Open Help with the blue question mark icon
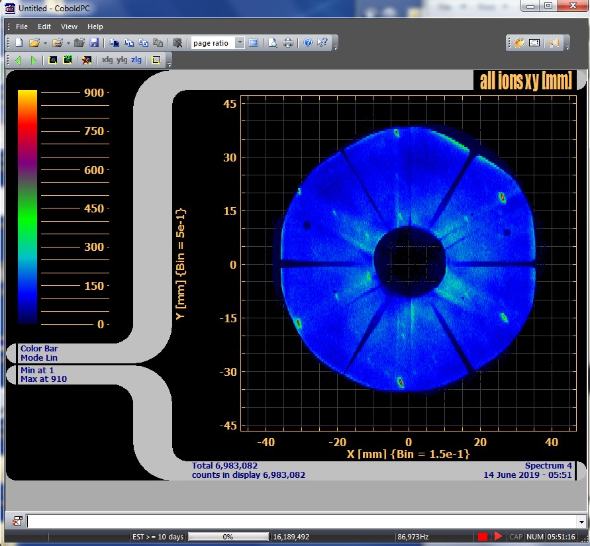The width and height of the screenshot is (590, 546). [308, 43]
